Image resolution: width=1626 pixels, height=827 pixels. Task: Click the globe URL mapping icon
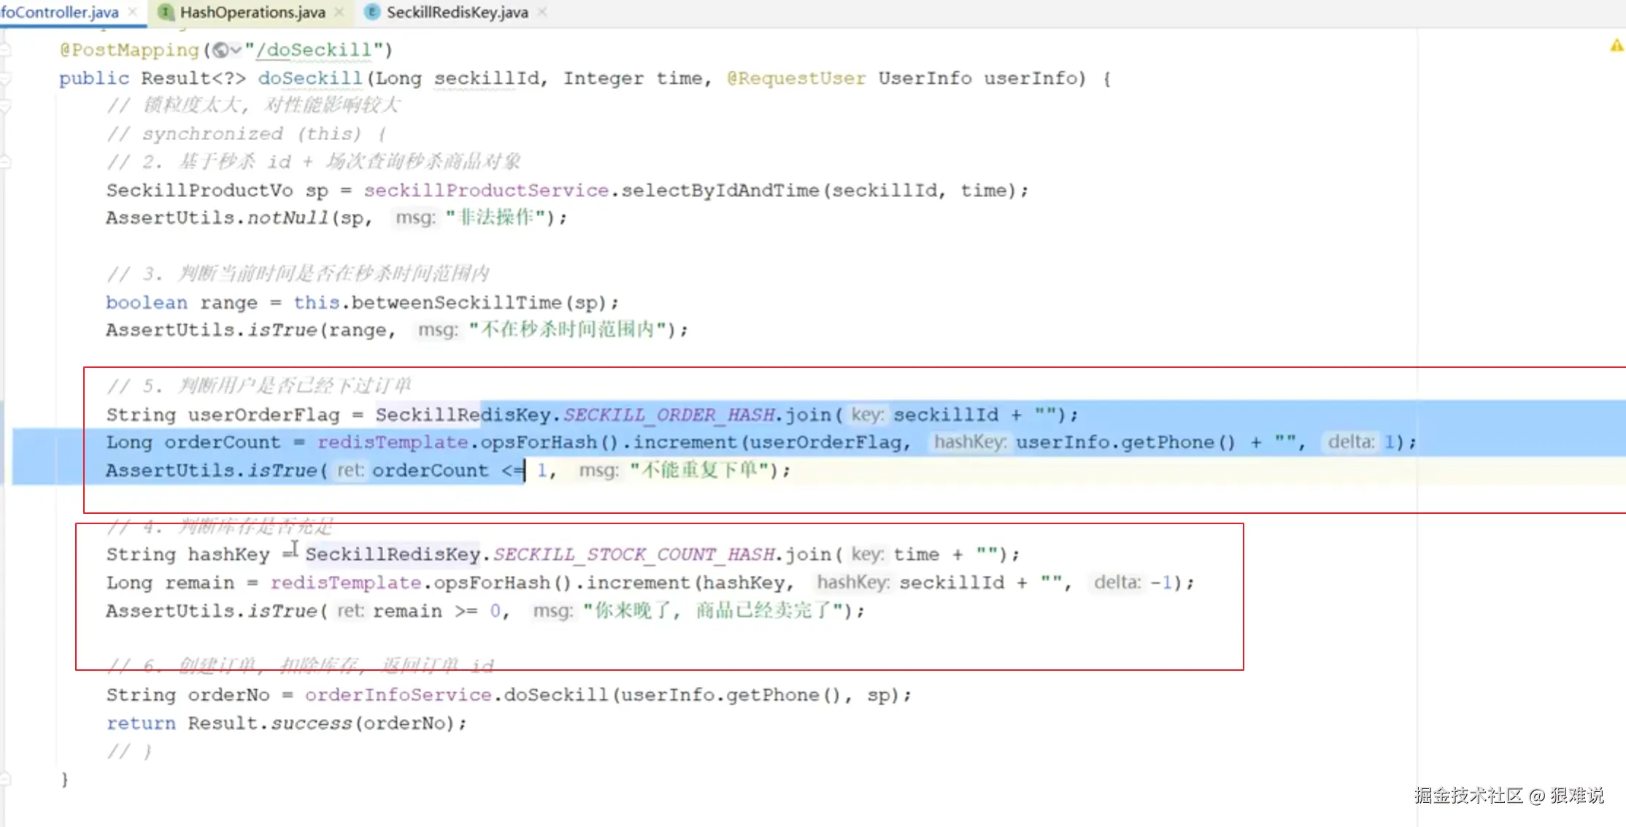point(220,50)
